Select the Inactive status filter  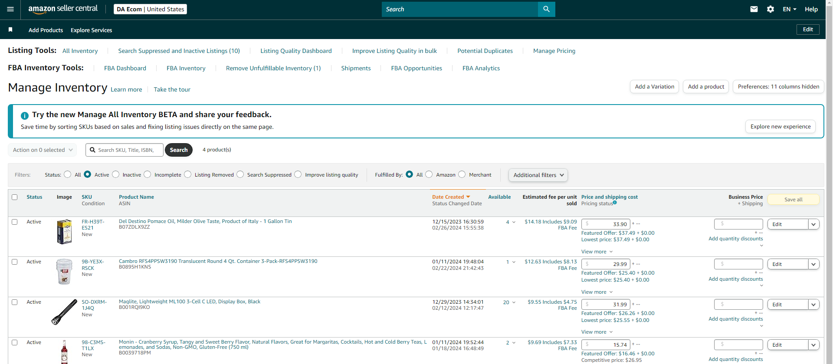[115, 174]
